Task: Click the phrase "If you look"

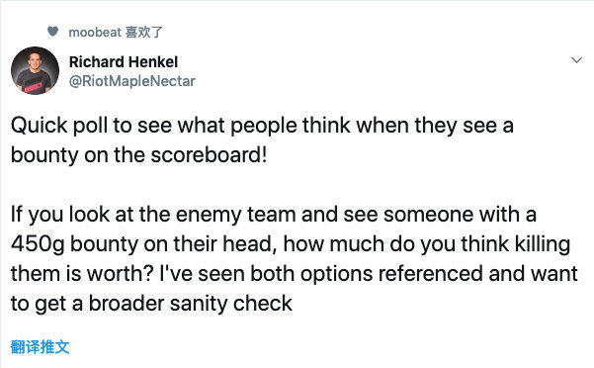Action: (59, 215)
